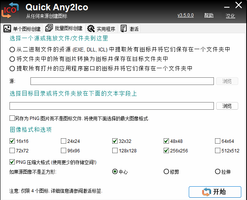Click the 从任何来源创建图标 subtitle text
This screenshot has height=200, width=247.
pos(47,16)
